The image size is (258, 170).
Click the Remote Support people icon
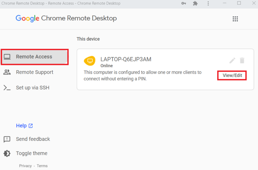click(x=7, y=72)
